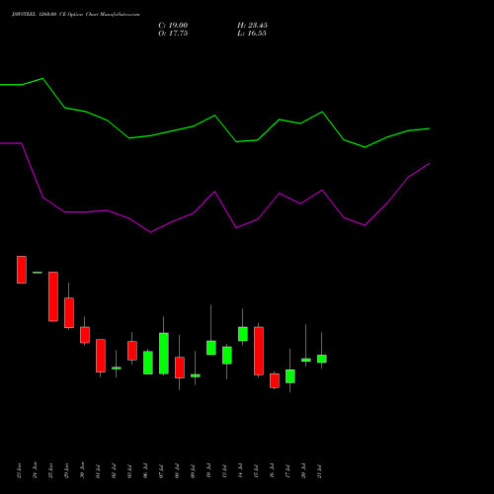Click the 30 Jun date label
This screenshot has width=494, height=494.
click(x=82, y=470)
